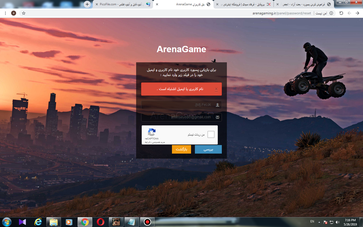Launch Visual Studio from the taskbar

[x=22, y=222]
